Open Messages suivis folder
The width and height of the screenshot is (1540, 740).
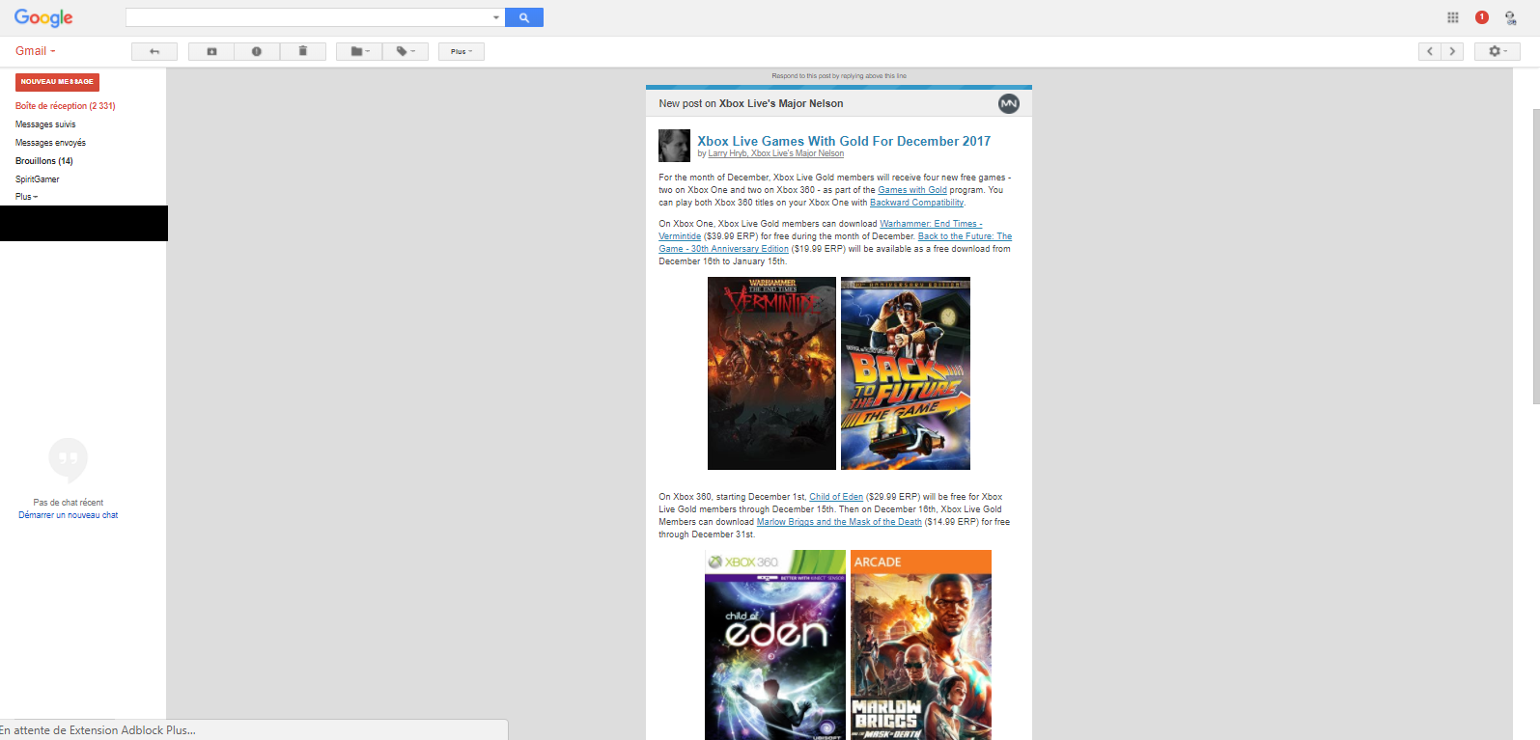[45, 124]
